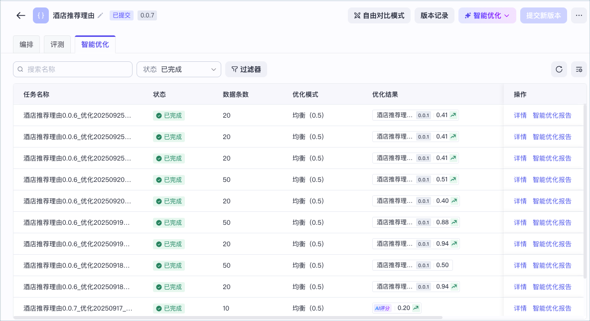Refresh the optimization task list
The image size is (590, 321).
pyautogui.click(x=559, y=69)
